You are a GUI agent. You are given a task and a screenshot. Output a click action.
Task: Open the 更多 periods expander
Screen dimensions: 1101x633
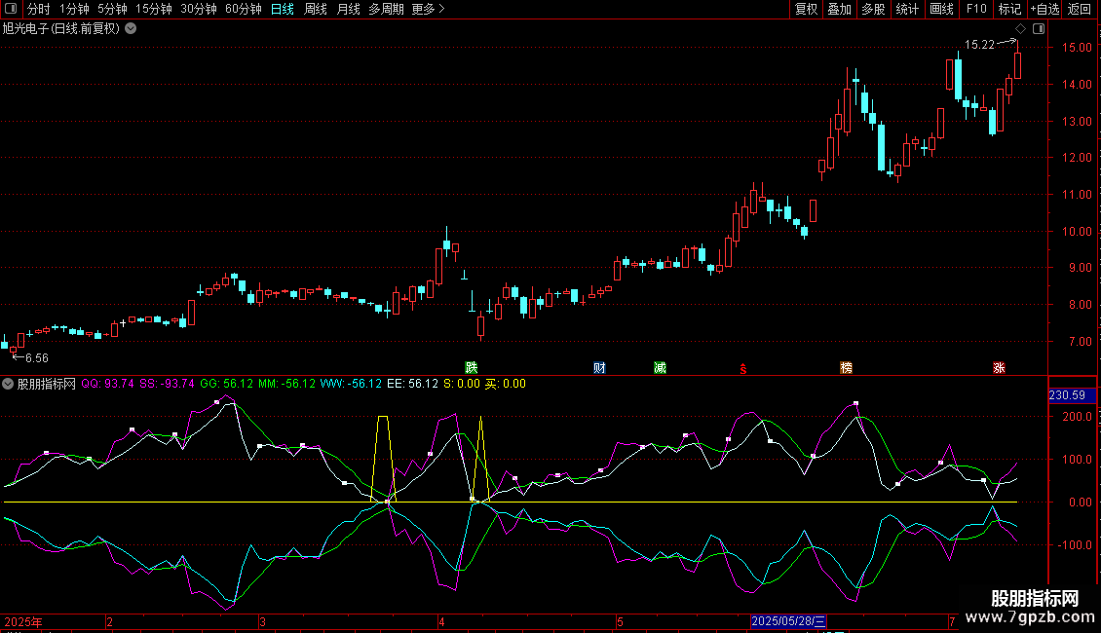(428, 9)
